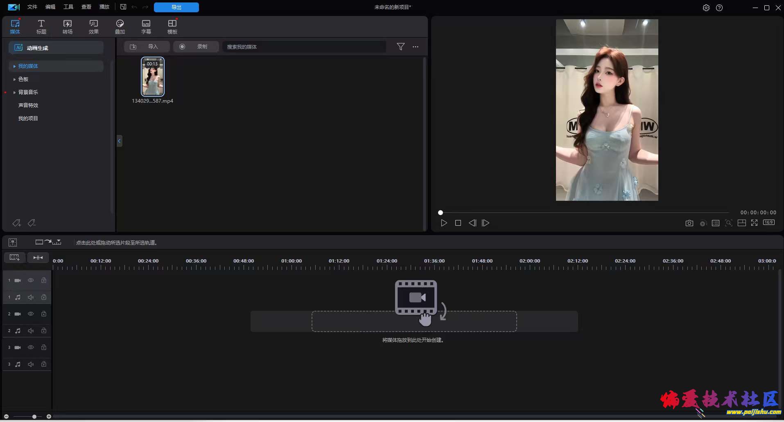Open the 编辑 menu

pos(50,7)
